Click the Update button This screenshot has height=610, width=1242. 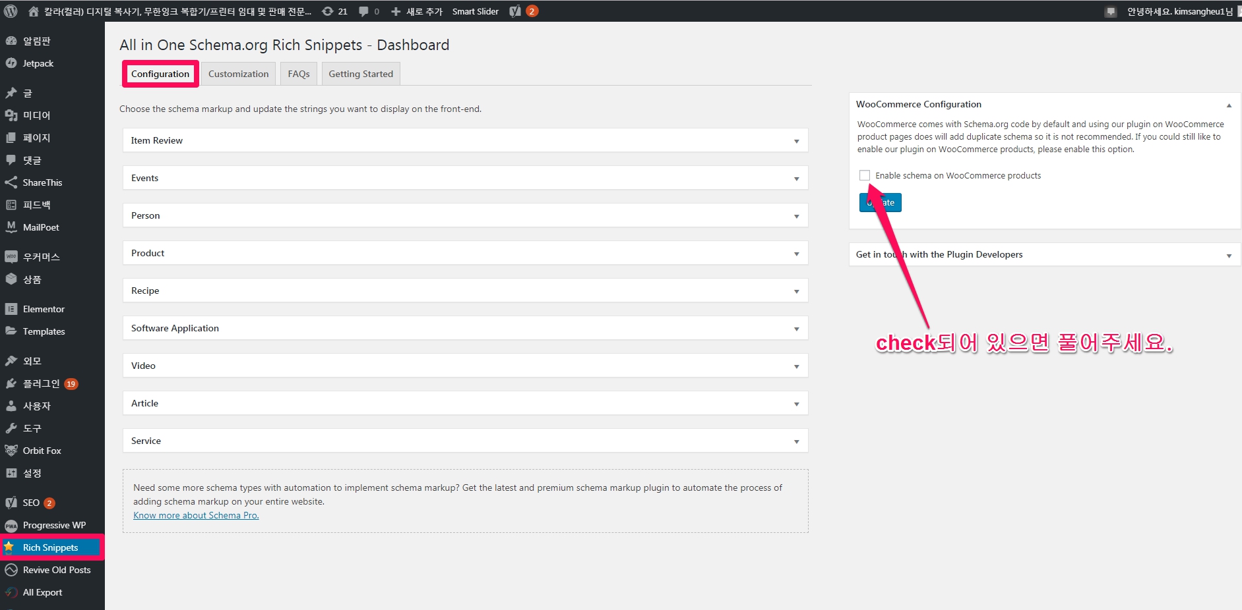(881, 202)
